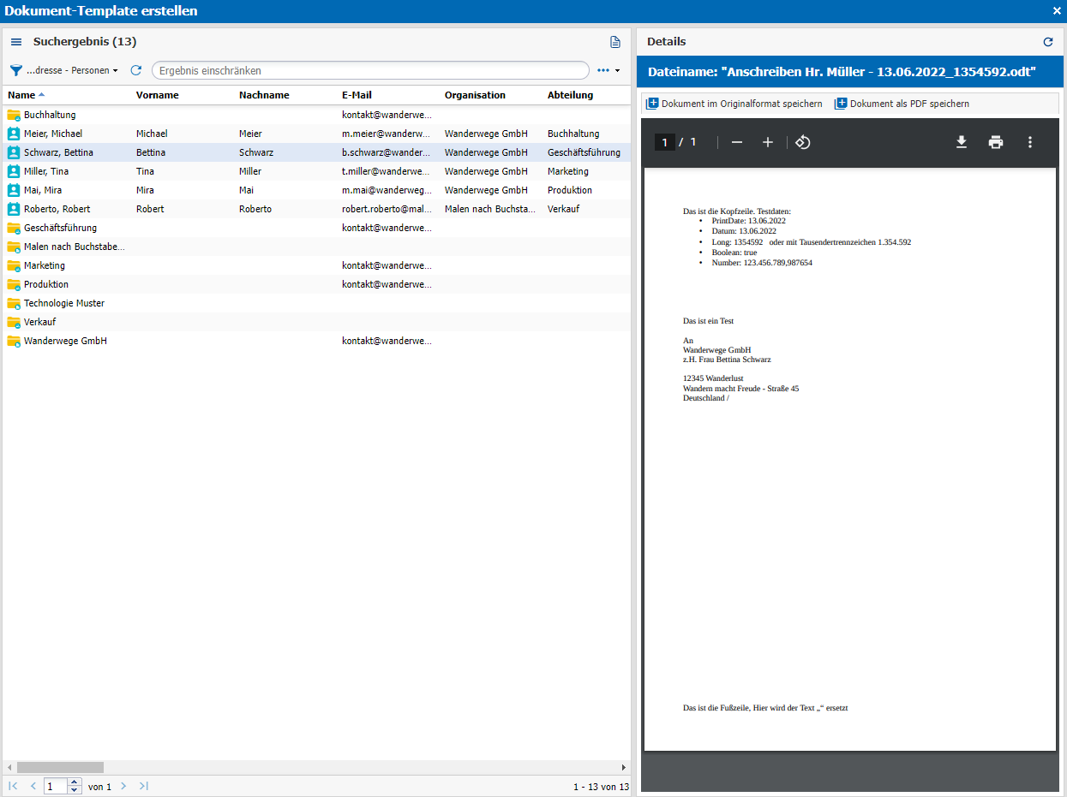Click the robert.roberto@mal... email cell
Image resolution: width=1067 pixels, height=797 pixels.
coord(387,209)
